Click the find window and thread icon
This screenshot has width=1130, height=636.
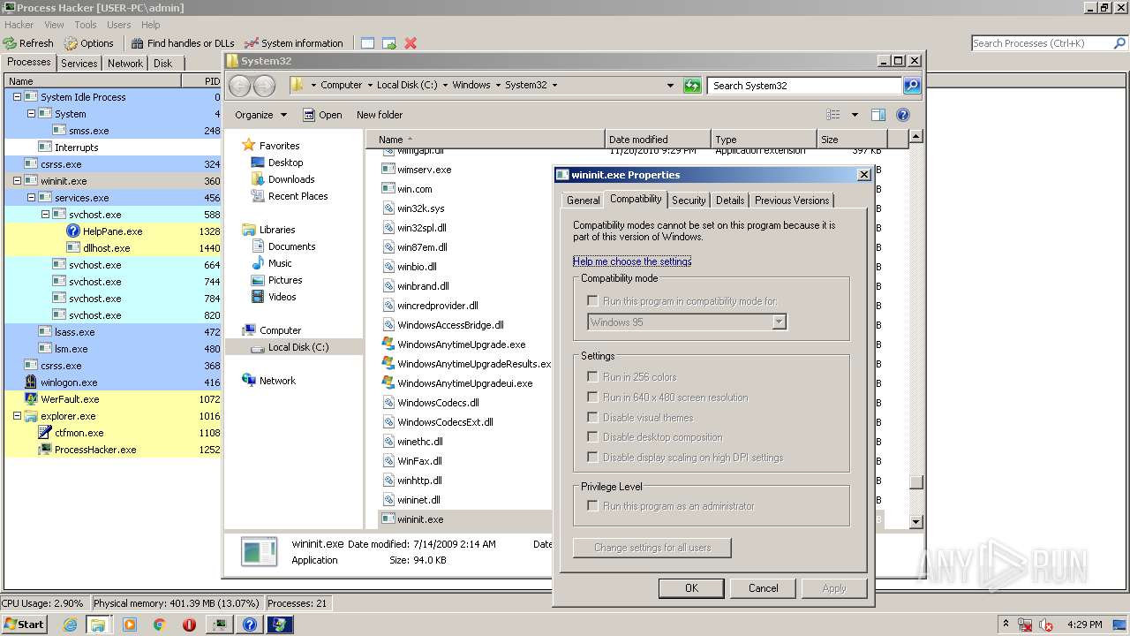(x=388, y=43)
